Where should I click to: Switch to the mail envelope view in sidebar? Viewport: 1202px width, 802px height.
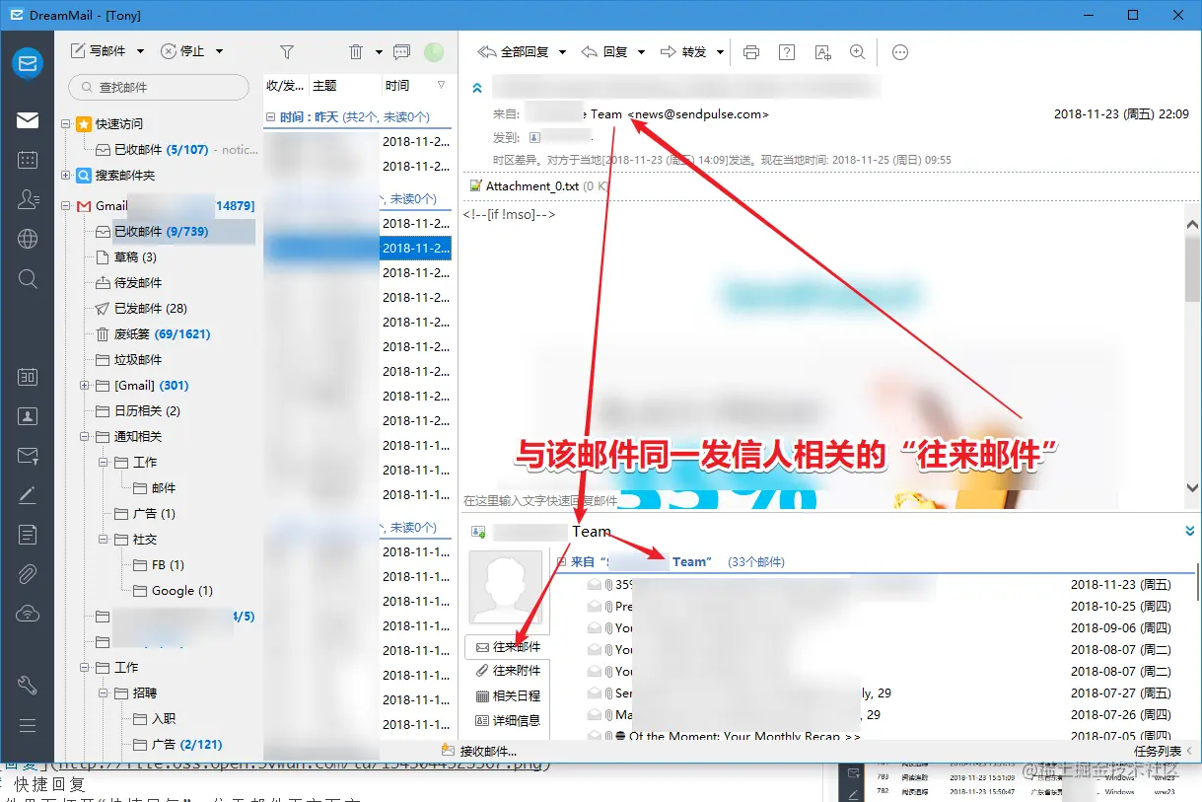point(28,120)
